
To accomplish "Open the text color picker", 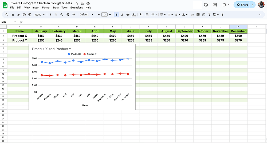I will pos(134,15).
